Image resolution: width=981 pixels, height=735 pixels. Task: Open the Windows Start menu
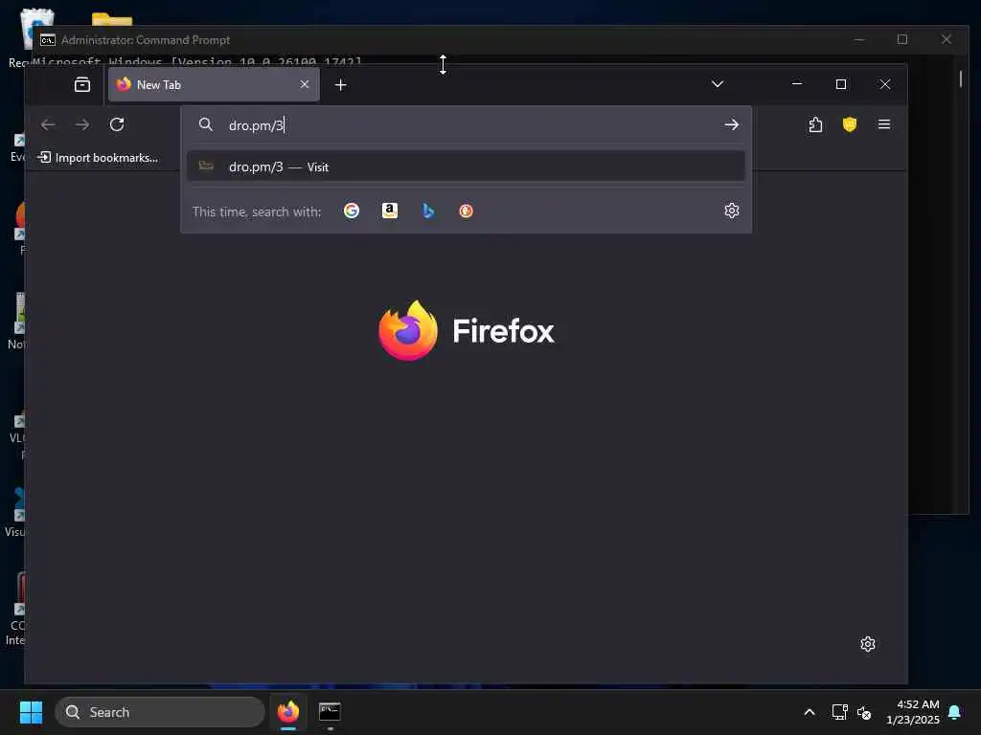[x=31, y=712]
